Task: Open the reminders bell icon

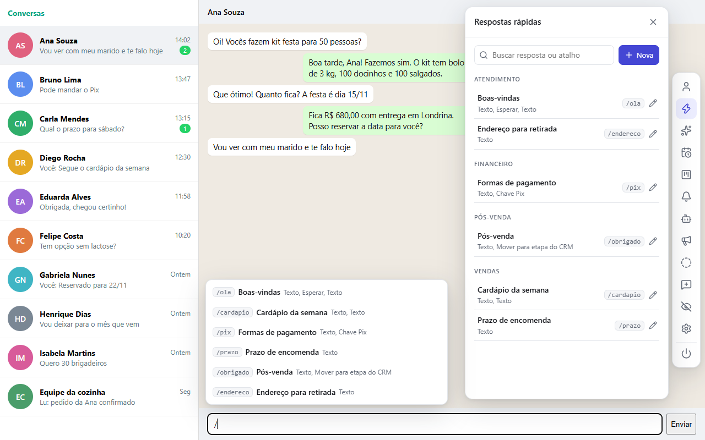Action: (x=686, y=196)
